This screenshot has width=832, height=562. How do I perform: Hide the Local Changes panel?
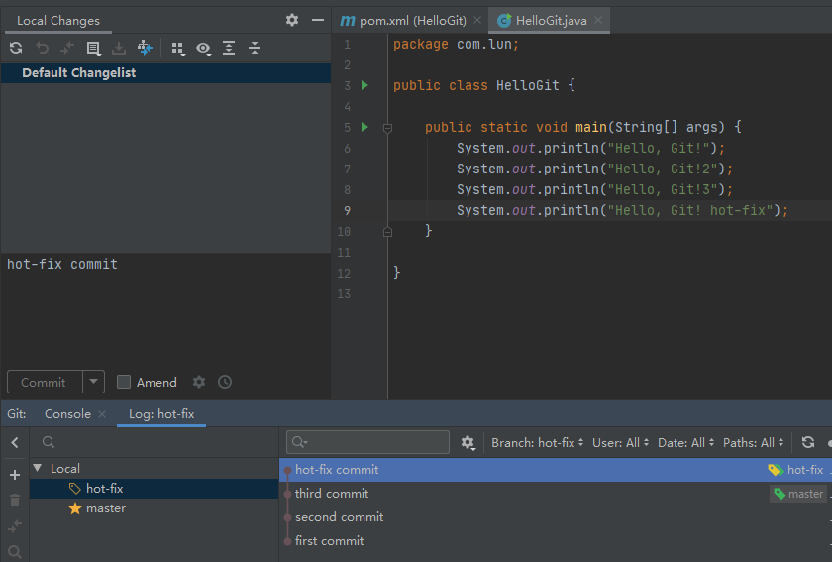[318, 20]
